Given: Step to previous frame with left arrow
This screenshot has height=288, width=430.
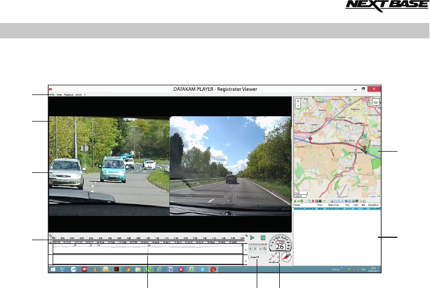Looking at the screenshot, I should point(250,248).
